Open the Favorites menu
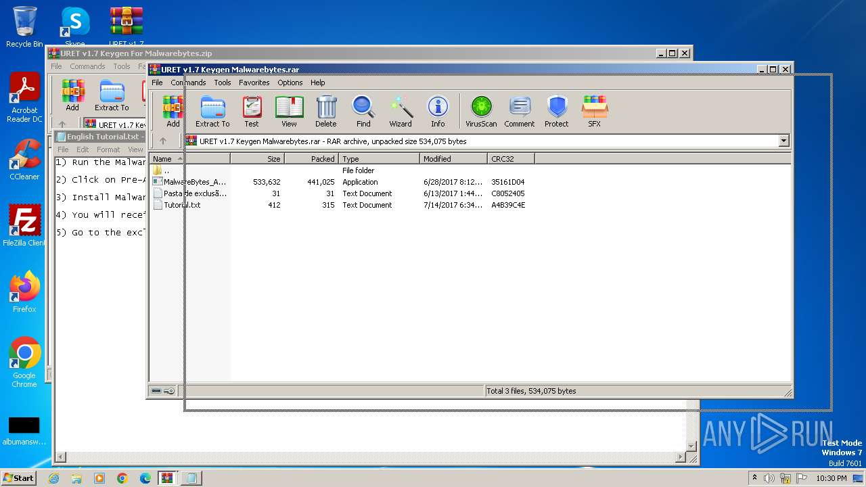This screenshot has height=487, width=866. [x=254, y=83]
